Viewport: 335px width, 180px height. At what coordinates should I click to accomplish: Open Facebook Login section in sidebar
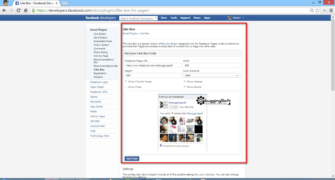[99, 82]
